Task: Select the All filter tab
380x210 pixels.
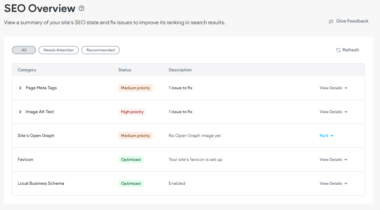Action: (x=24, y=50)
